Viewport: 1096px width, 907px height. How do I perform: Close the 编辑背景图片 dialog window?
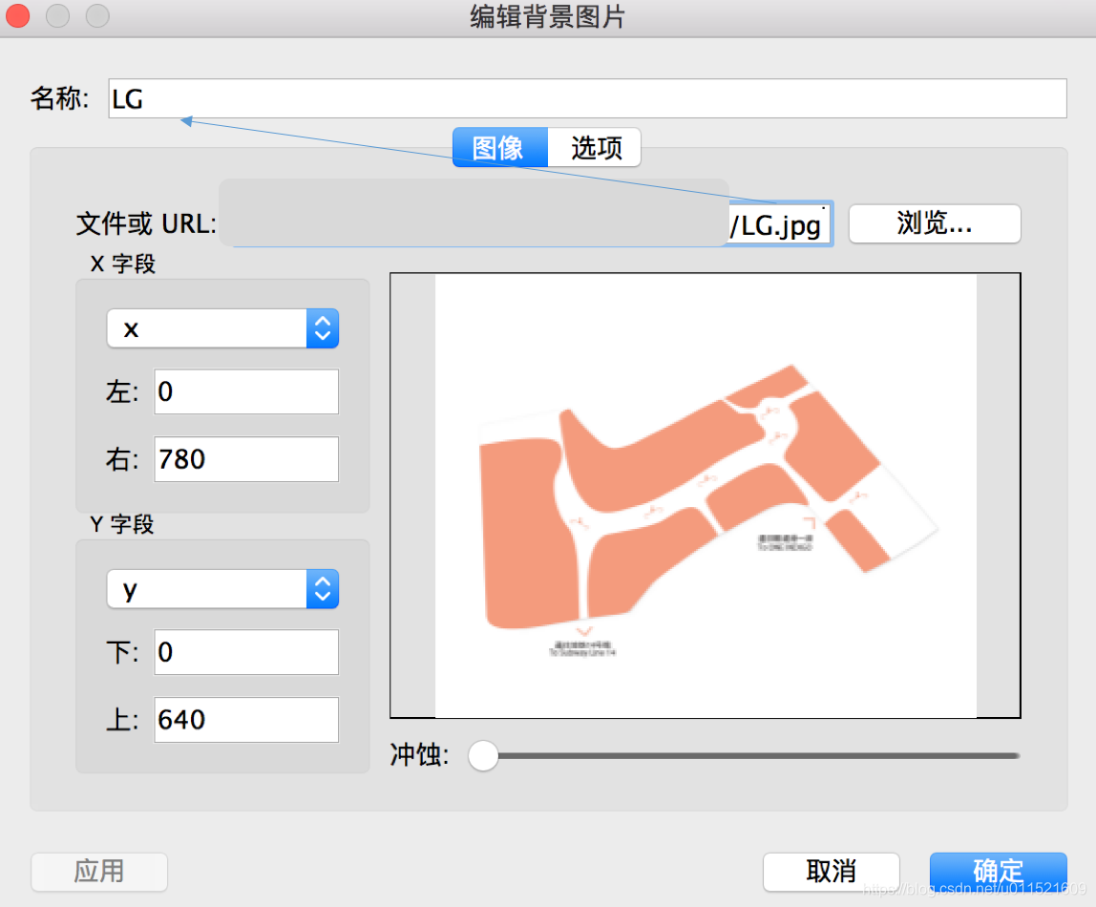coord(17,16)
